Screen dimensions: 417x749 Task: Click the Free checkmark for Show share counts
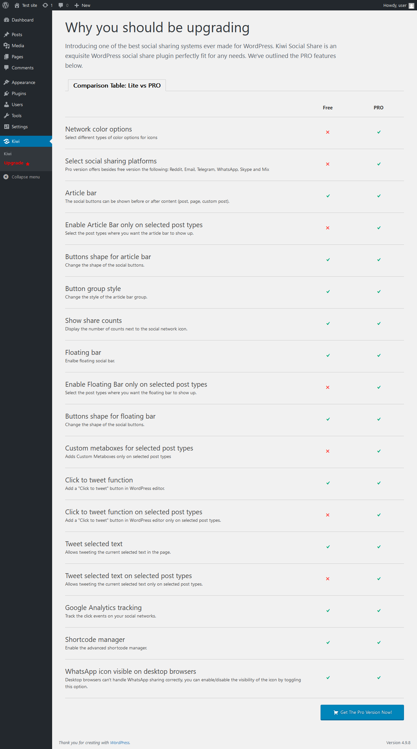click(x=328, y=324)
